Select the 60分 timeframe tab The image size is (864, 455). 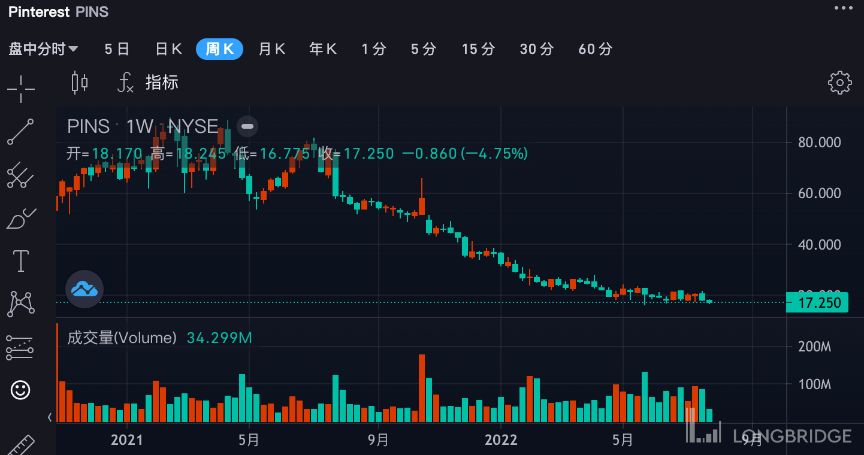pyautogui.click(x=595, y=49)
